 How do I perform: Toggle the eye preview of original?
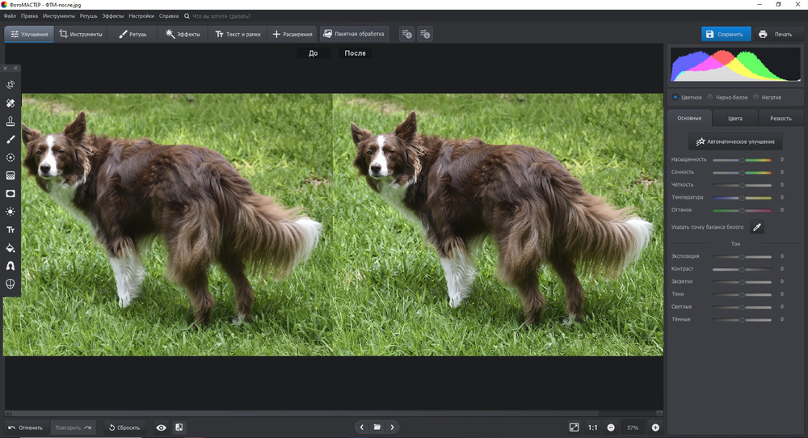[161, 427]
